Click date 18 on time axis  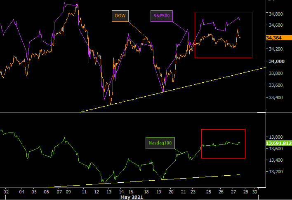(146, 192)
